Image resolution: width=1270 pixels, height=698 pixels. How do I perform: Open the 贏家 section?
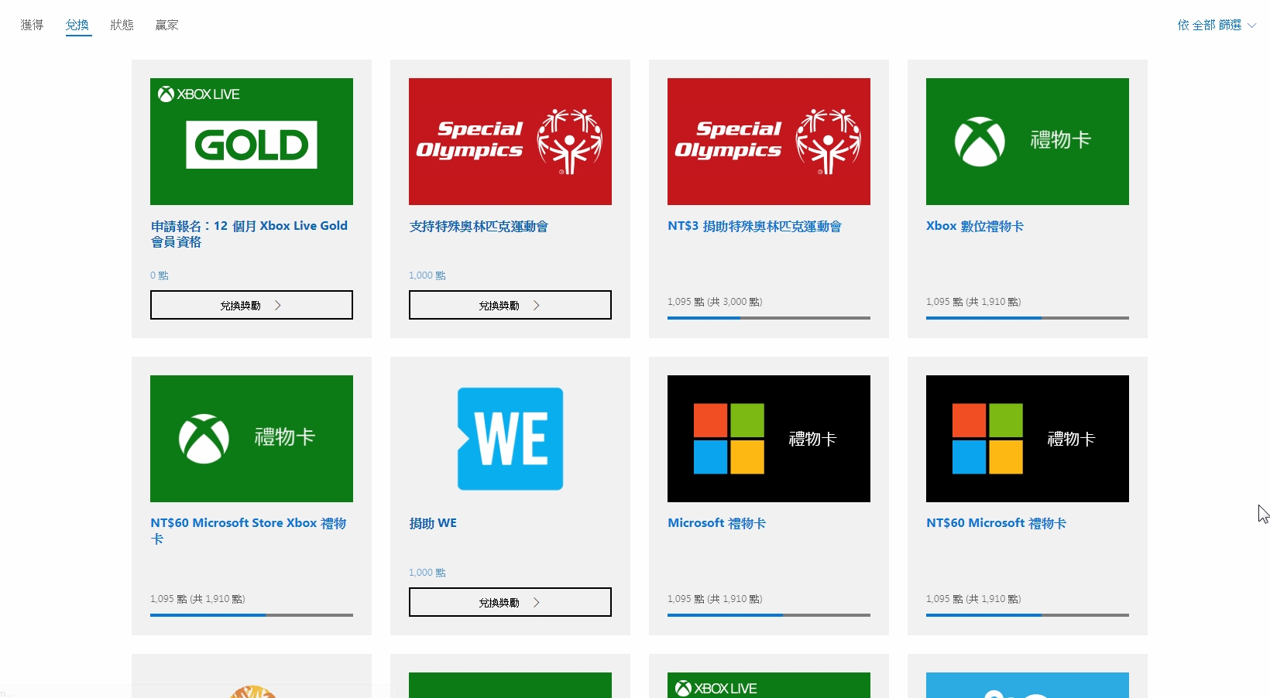point(166,24)
